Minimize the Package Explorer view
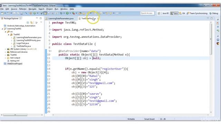 [x=37, y=18]
